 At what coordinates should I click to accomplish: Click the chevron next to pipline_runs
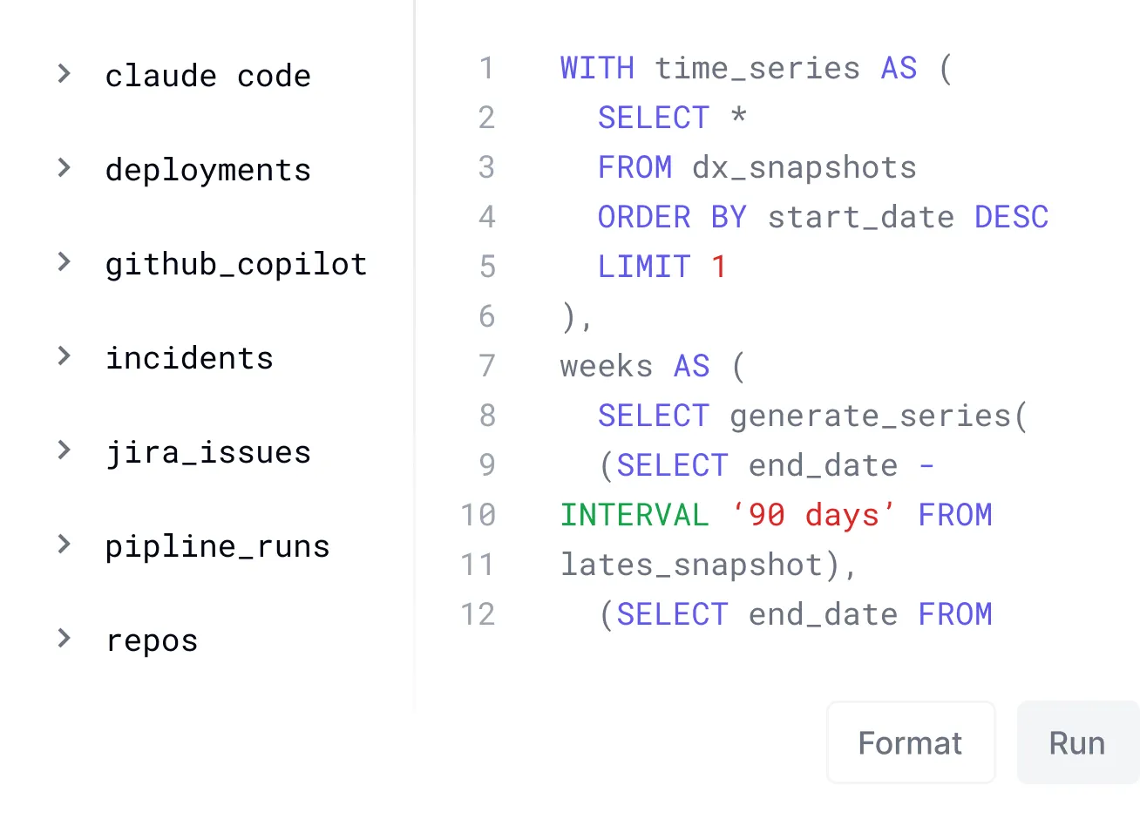[64, 545]
